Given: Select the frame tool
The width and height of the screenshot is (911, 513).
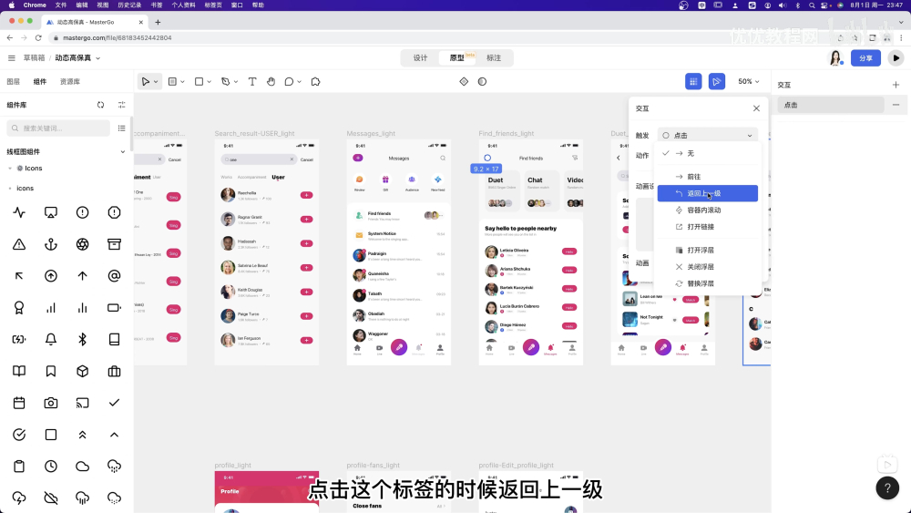Looking at the screenshot, I should tap(172, 82).
